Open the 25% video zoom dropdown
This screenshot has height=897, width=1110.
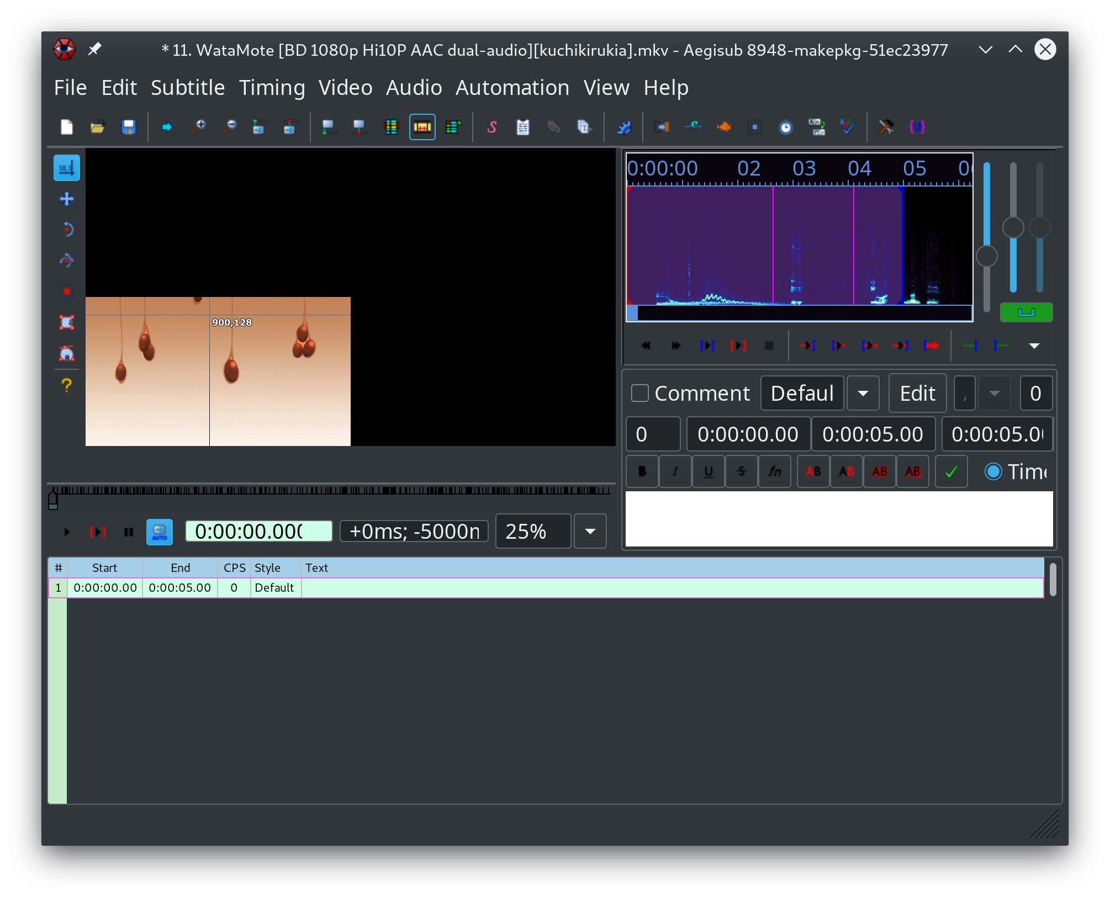tap(590, 531)
